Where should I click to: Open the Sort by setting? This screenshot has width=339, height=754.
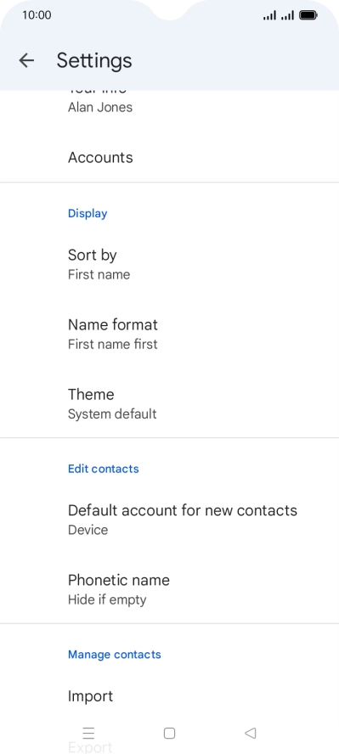coord(169,264)
